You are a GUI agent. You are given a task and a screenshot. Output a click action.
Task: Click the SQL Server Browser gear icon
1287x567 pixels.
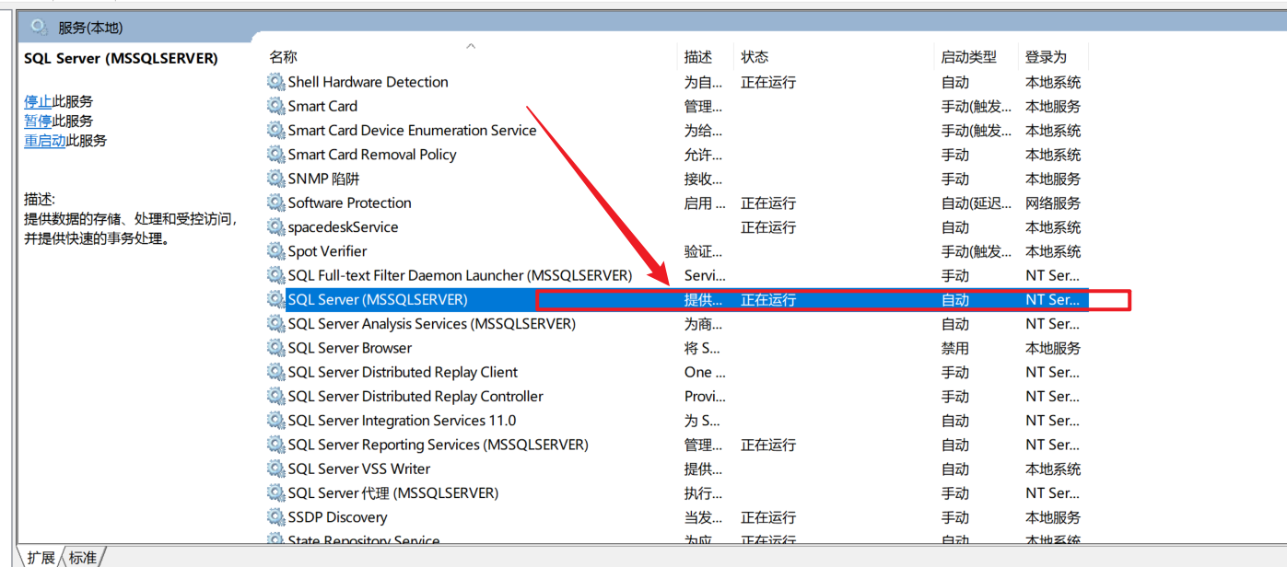pos(276,348)
